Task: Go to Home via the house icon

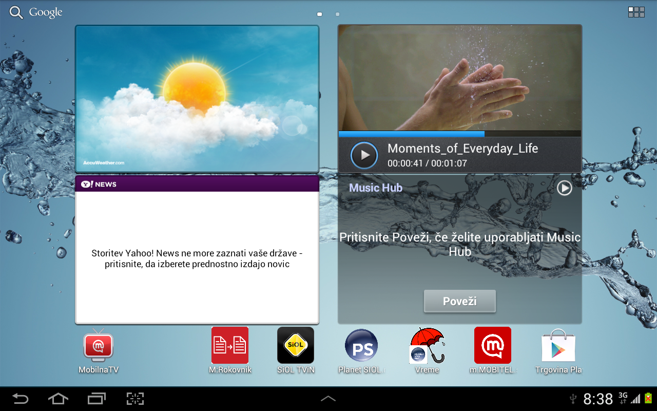Action: [58, 399]
